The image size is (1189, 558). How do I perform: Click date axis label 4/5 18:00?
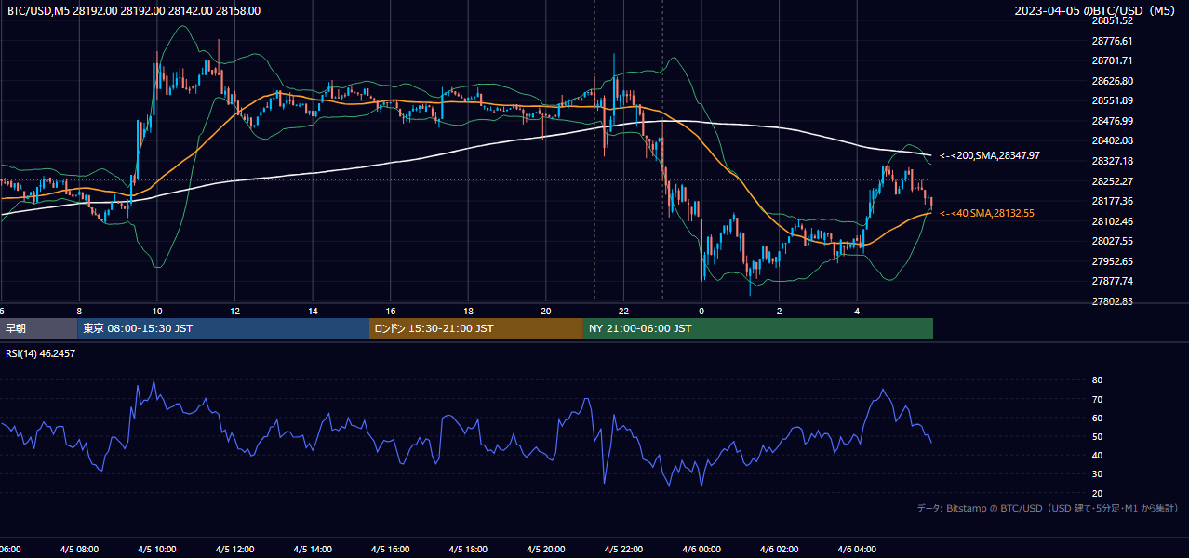coord(468,550)
